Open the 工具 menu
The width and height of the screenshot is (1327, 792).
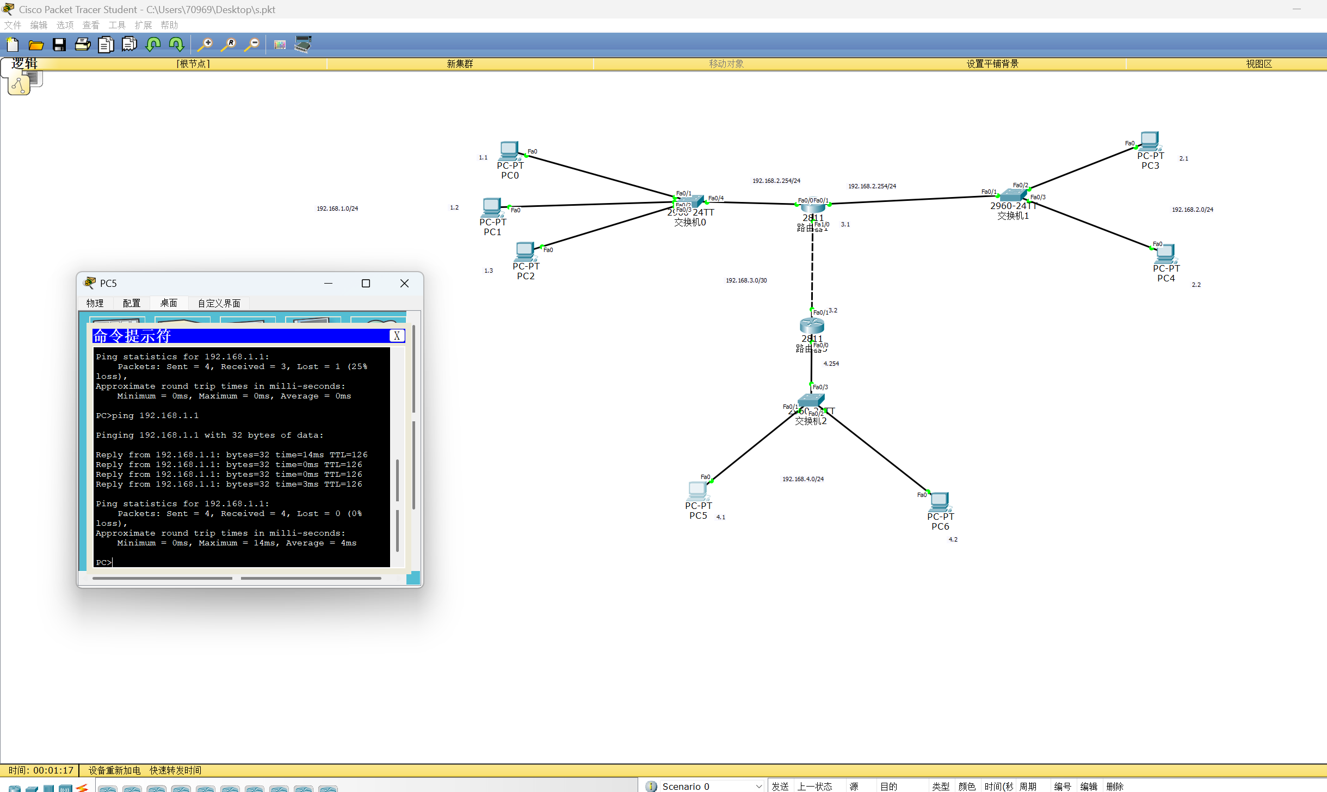pyautogui.click(x=117, y=25)
